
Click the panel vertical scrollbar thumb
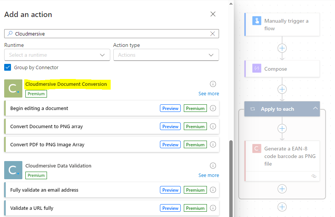(x=231, y=179)
